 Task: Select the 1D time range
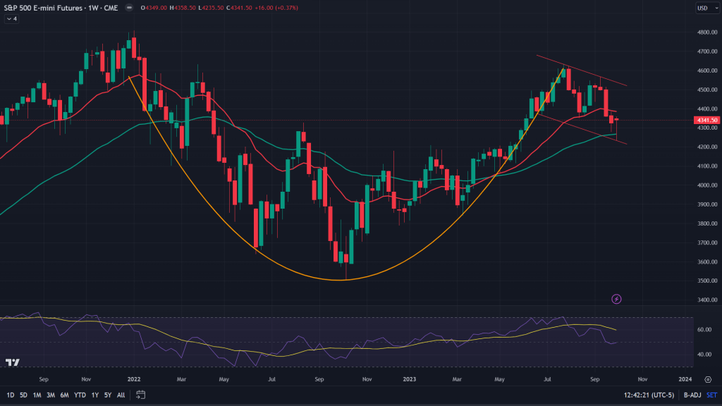click(10, 395)
